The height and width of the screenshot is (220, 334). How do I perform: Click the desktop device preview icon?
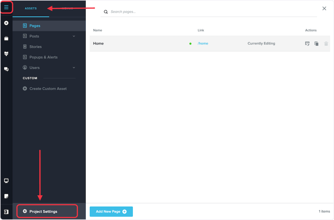(6, 181)
